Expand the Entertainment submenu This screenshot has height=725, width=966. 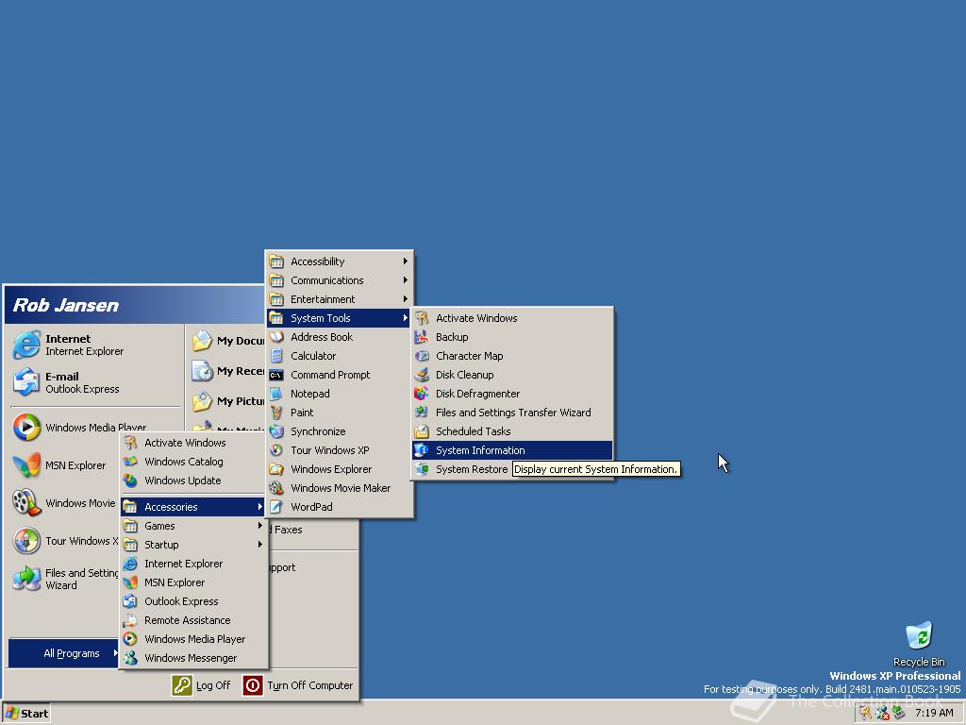[x=322, y=299]
